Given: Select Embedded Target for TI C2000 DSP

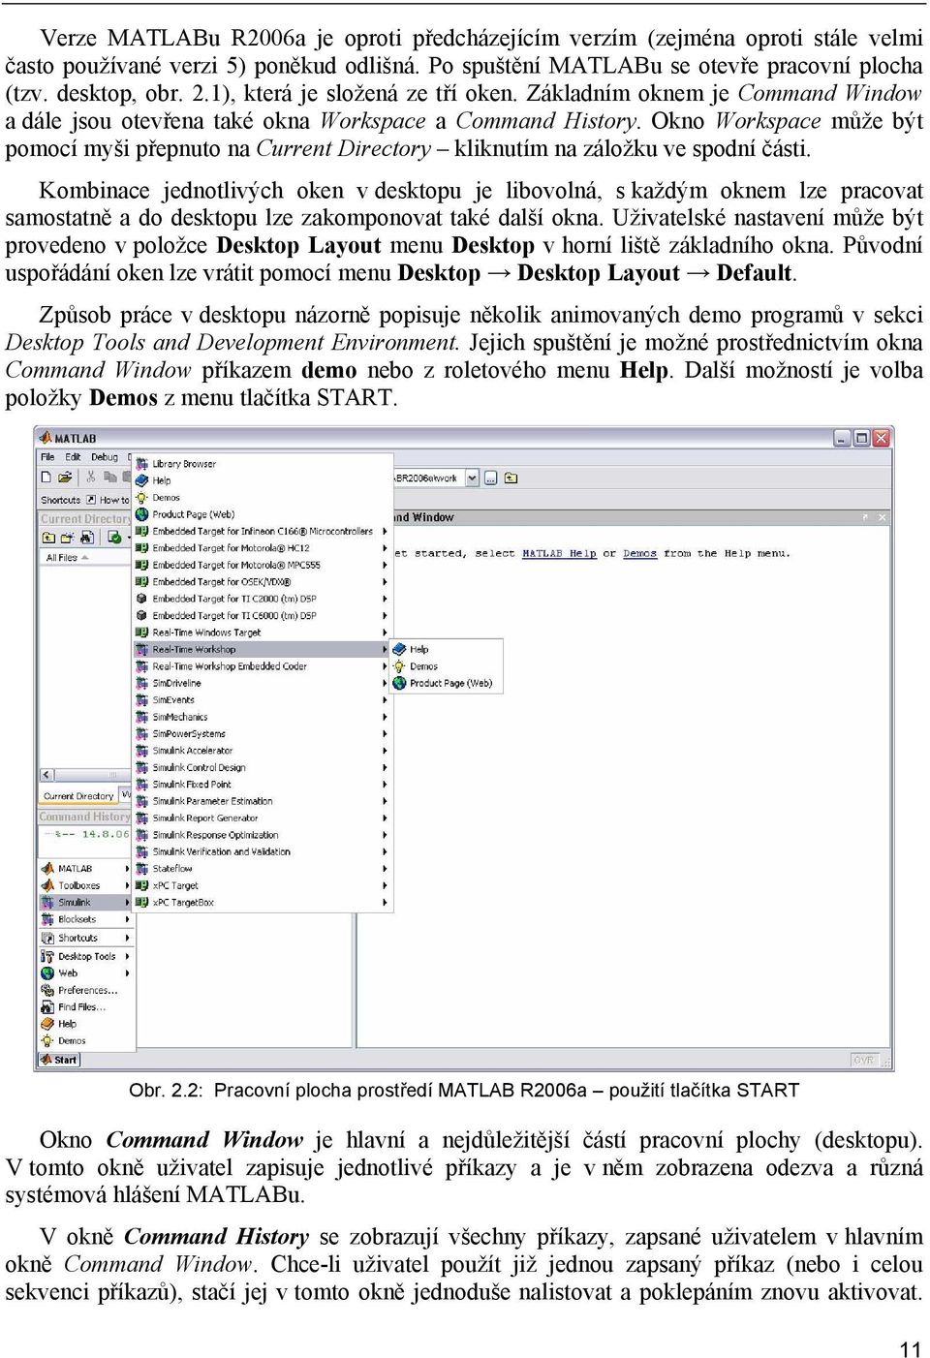Looking at the screenshot, I should tap(263, 600).
